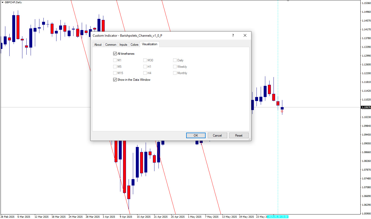Toggle the Daily timeframe checkbox

click(x=175, y=60)
